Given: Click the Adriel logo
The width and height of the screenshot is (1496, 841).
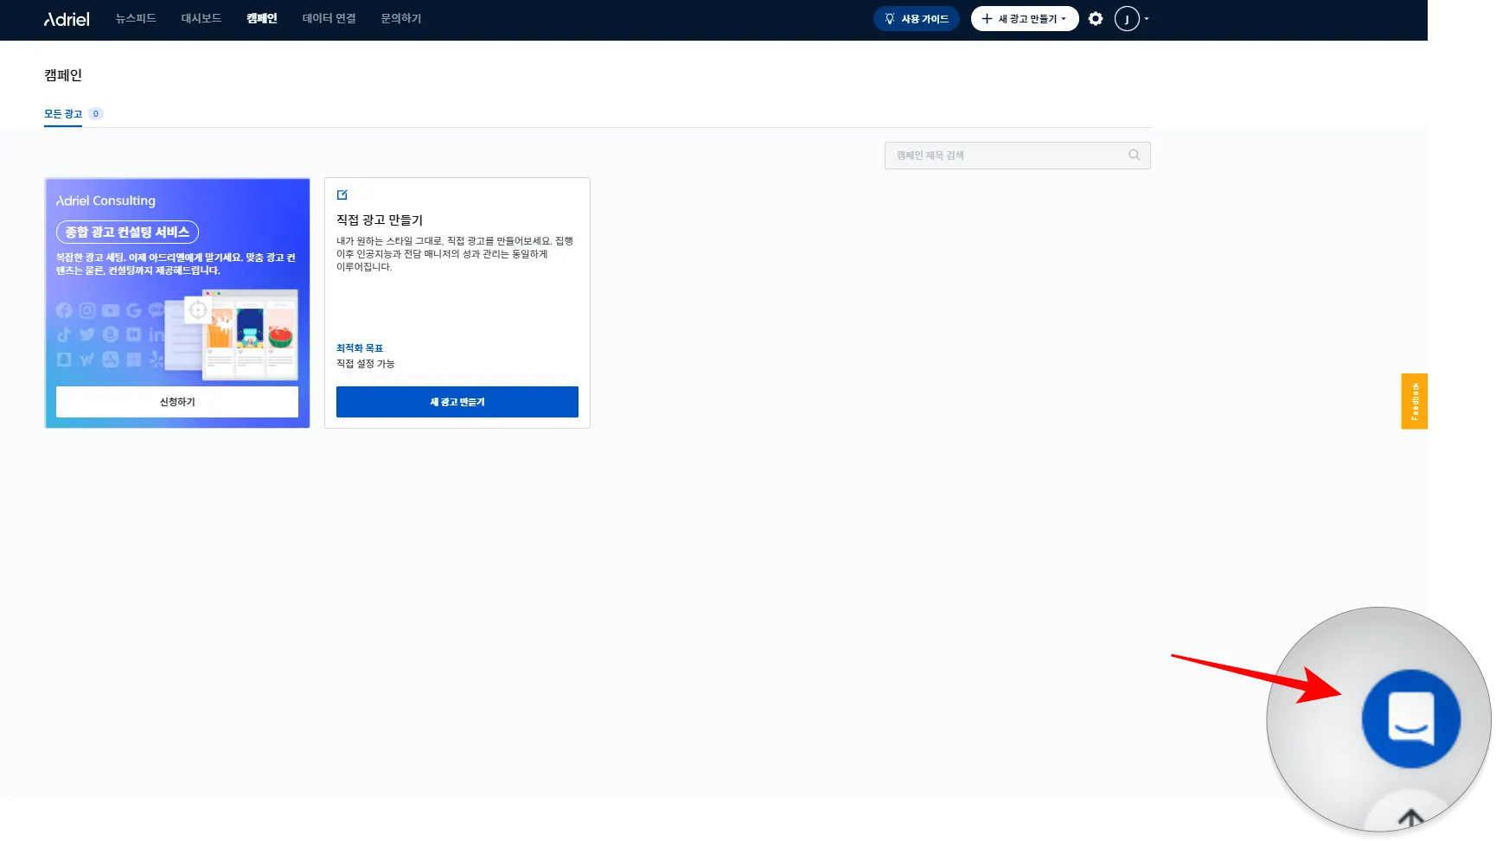Looking at the screenshot, I should click(x=67, y=19).
